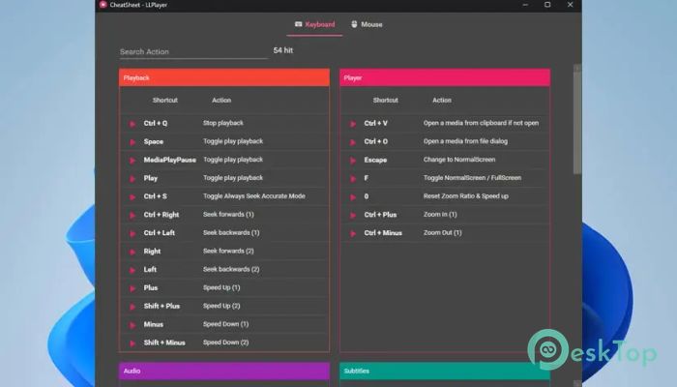Switch to the Keyboard tab

[314, 24]
